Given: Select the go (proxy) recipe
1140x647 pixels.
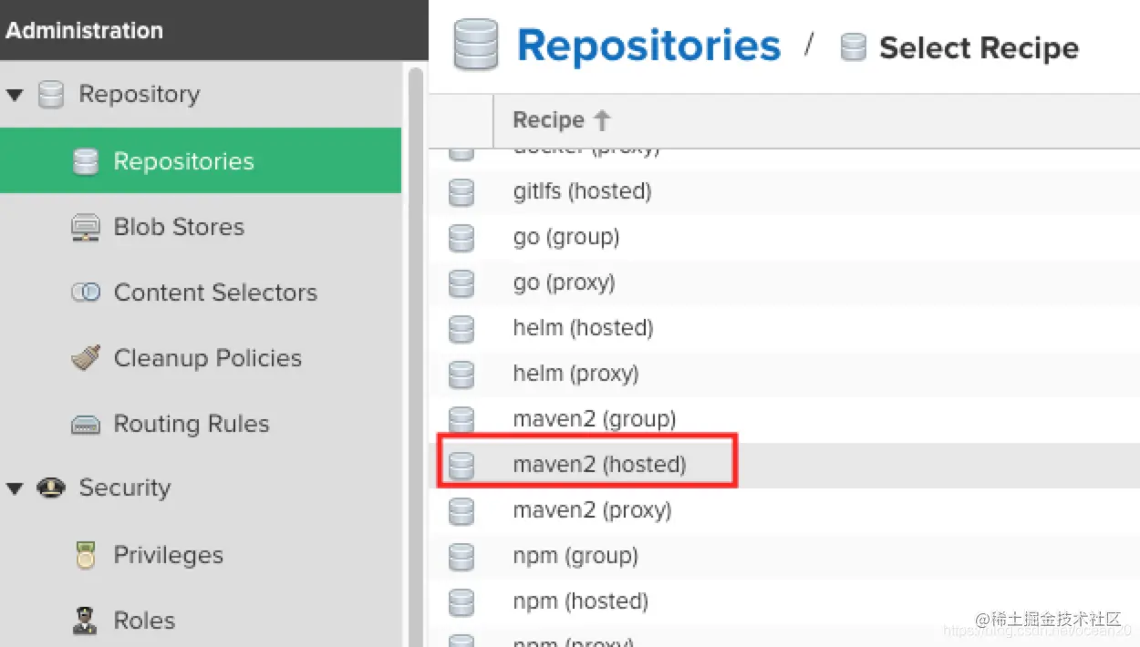Looking at the screenshot, I should point(564,282).
